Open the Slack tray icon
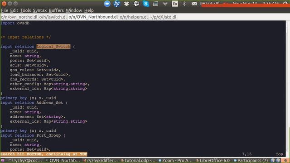Viewport: 290px width, 163px height. (x=136, y=4)
